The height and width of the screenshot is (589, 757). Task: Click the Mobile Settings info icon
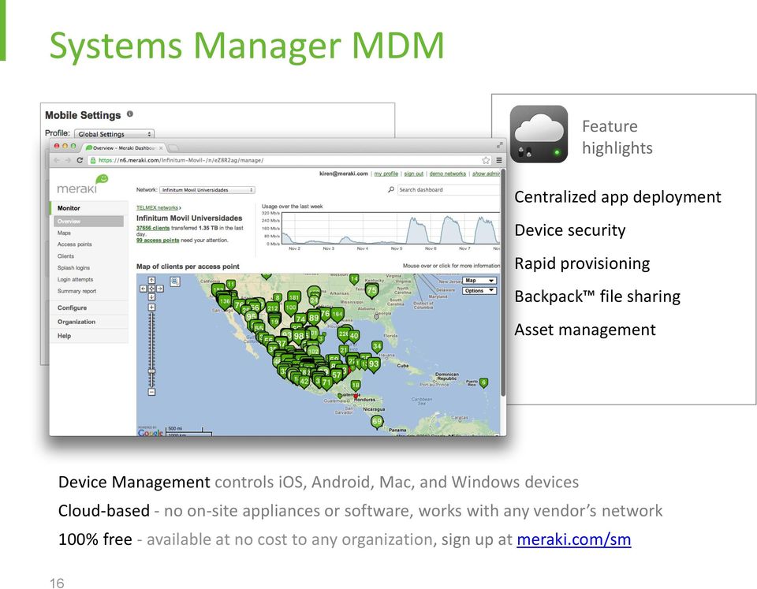point(130,114)
